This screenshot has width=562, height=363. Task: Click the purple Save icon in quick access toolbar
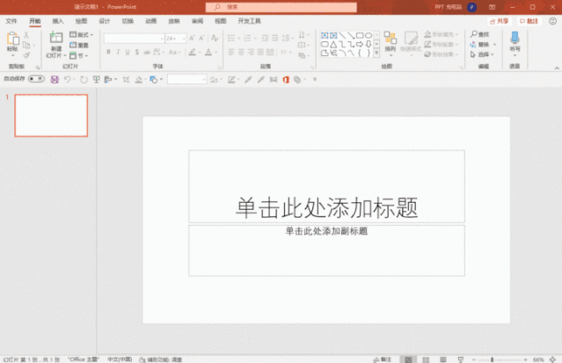tap(55, 79)
